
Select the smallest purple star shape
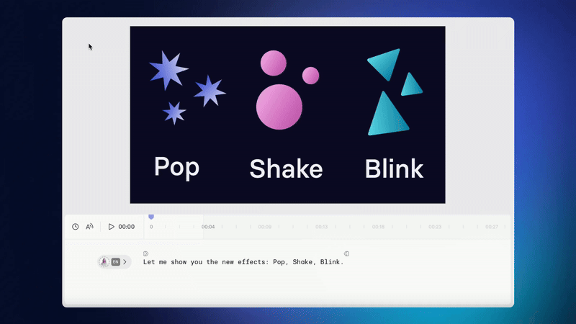coord(174,113)
